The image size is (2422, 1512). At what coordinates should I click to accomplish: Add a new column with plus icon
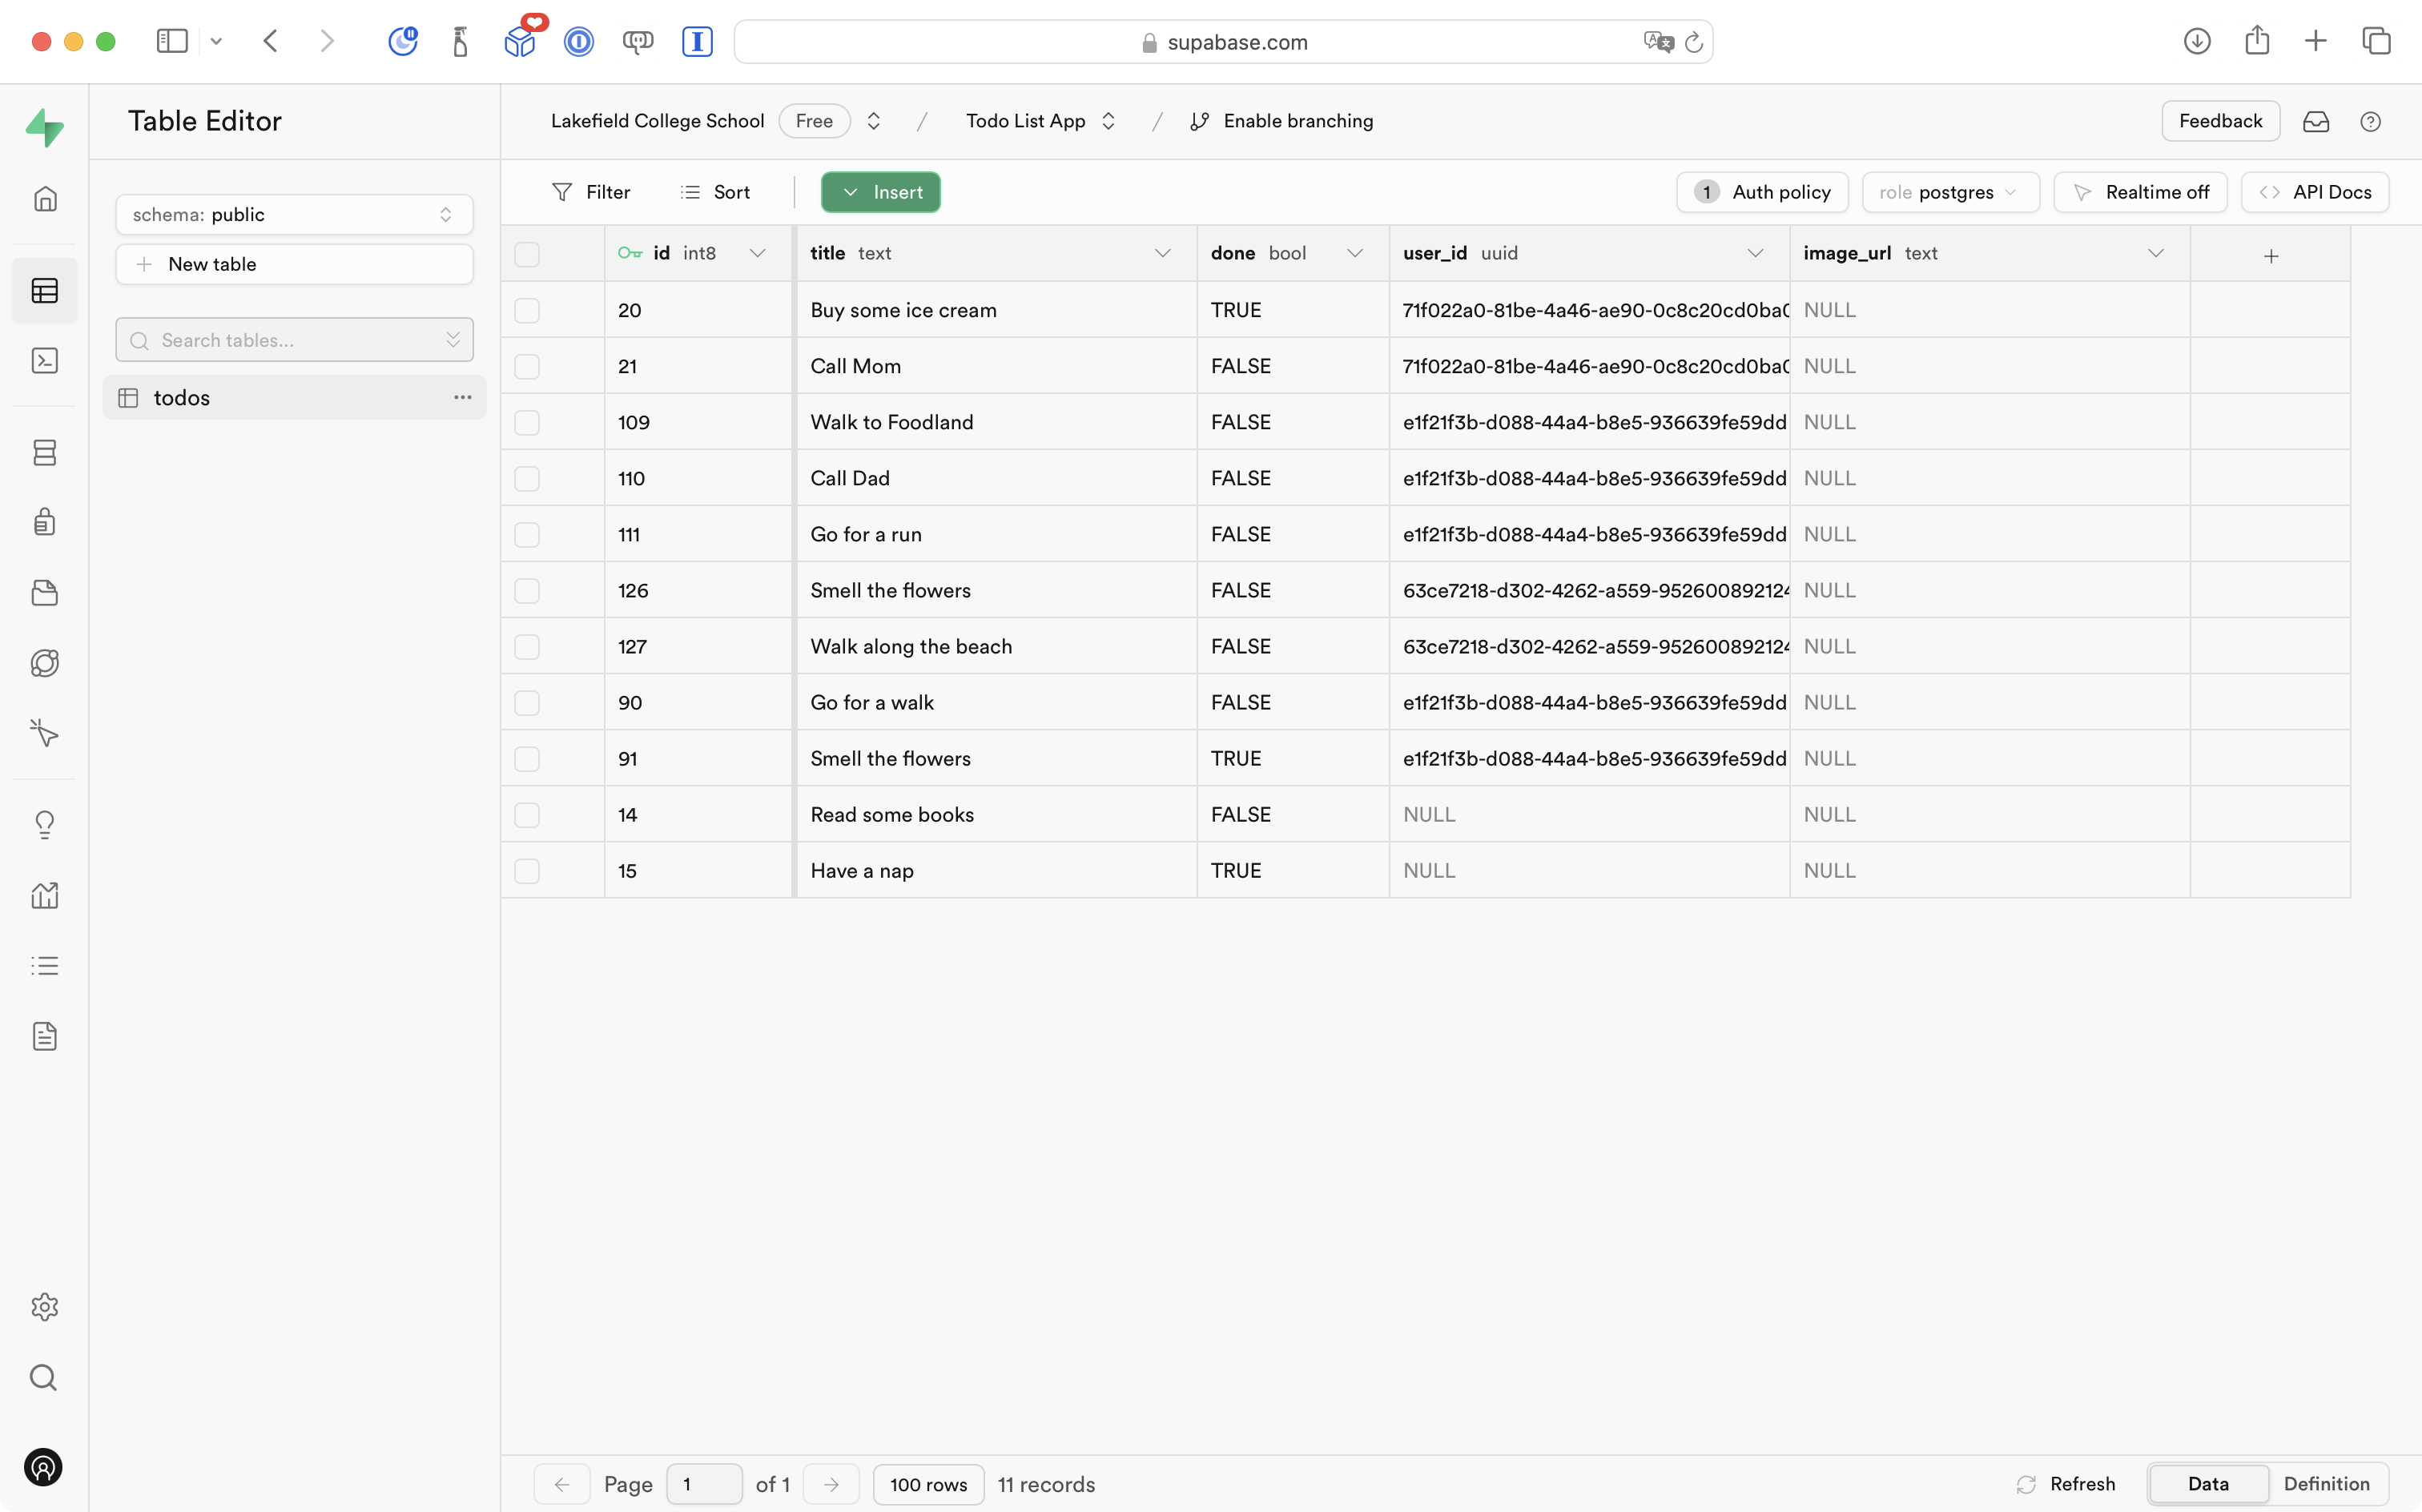tap(2270, 256)
